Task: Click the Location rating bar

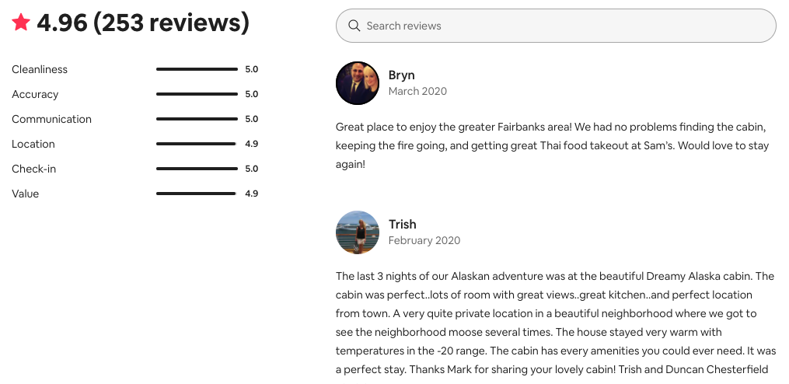Action: 197,144
